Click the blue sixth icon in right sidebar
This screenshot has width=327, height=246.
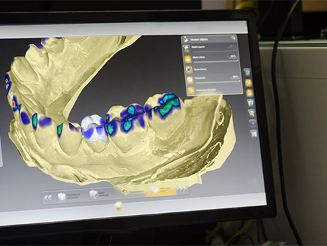[x=253, y=123]
